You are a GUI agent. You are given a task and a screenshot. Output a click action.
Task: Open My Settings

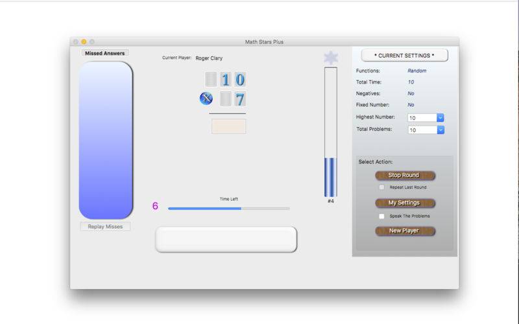coord(405,203)
